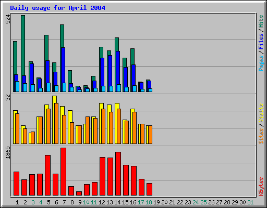Screen dimensions: 267x208
Task: Click day 14 on the x-axis
Action: (117, 202)
